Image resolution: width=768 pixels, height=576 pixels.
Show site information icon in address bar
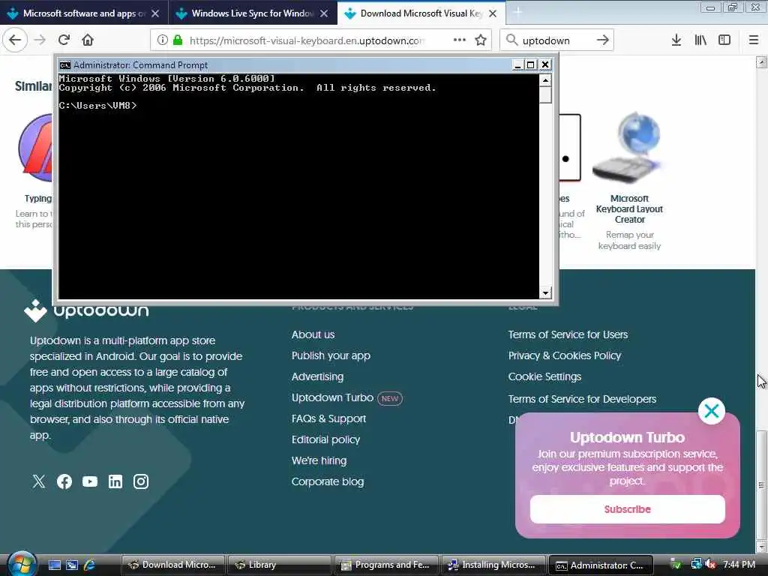point(163,40)
